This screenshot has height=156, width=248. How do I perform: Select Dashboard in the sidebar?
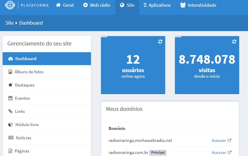pyautogui.click(x=47, y=59)
